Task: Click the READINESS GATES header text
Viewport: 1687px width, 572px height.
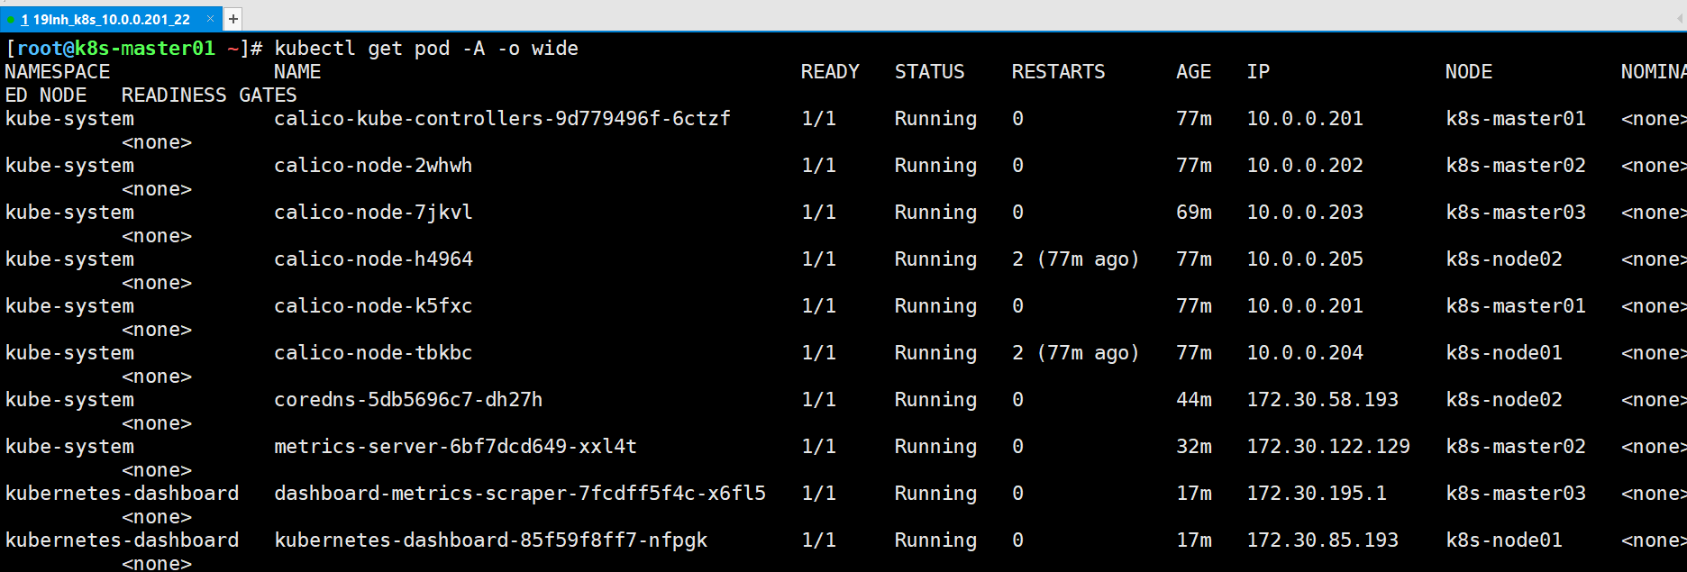Action: [x=209, y=95]
